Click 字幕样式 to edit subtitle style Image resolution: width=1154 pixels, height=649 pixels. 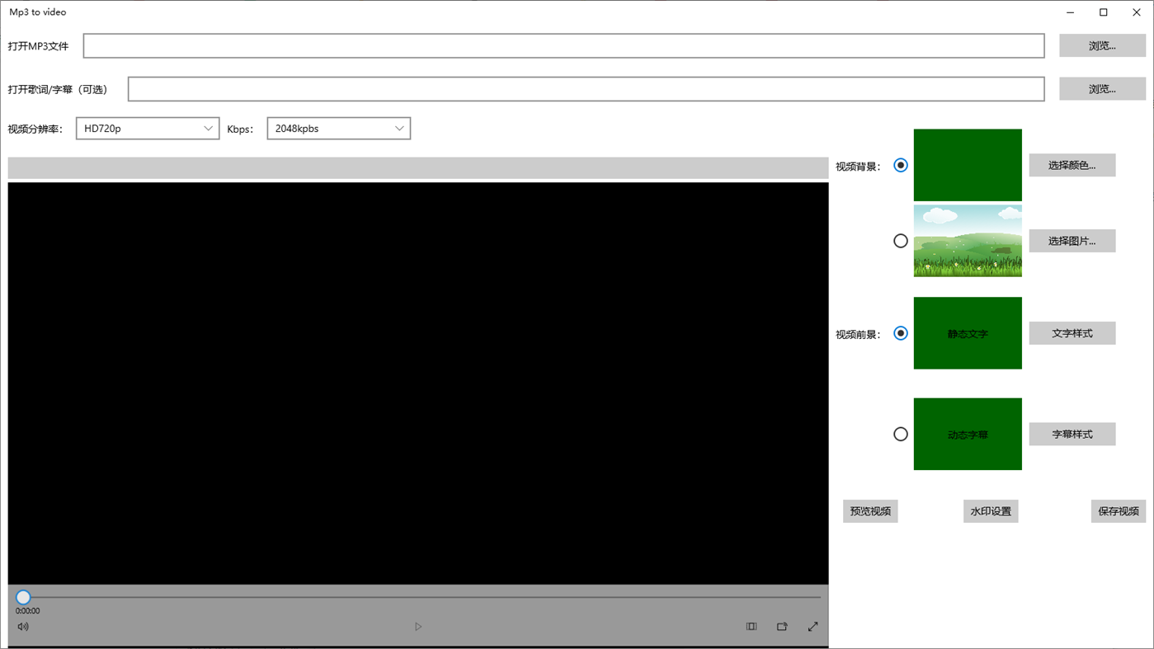1072,433
